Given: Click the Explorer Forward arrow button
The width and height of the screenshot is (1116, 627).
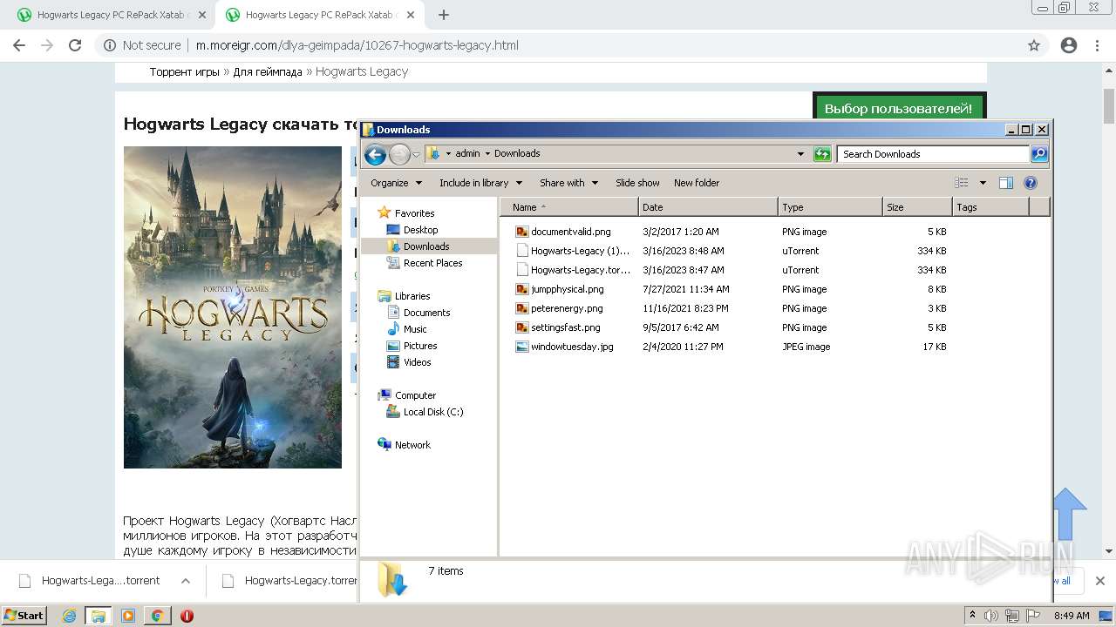Looking at the screenshot, I should pyautogui.click(x=399, y=155).
